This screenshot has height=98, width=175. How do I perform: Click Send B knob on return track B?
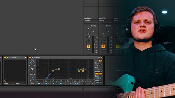pyautogui.click(x=108, y=29)
